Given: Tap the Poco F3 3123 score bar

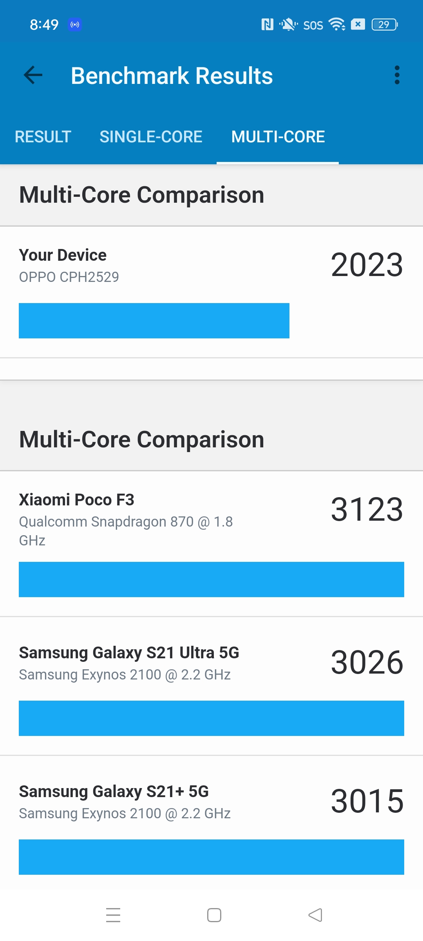Looking at the screenshot, I should click(x=211, y=579).
